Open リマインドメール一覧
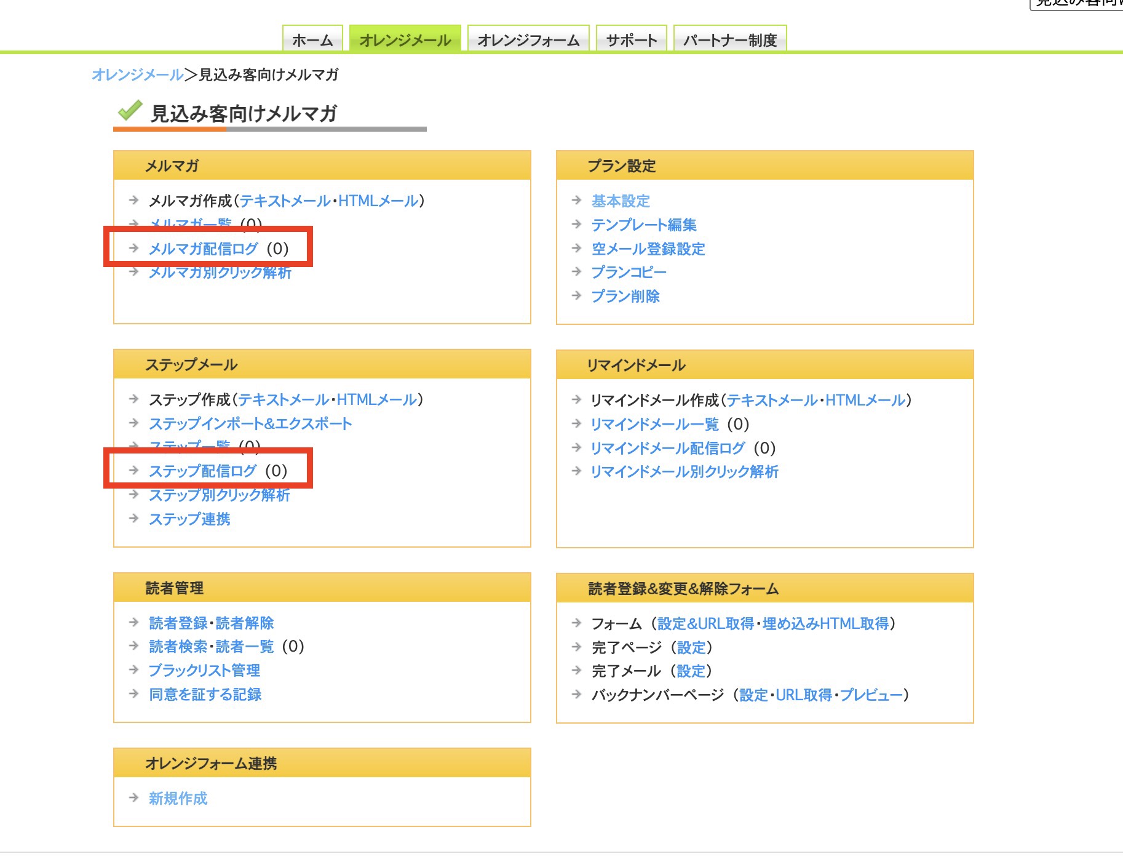This screenshot has width=1123, height=859. (x=654, y=424)
